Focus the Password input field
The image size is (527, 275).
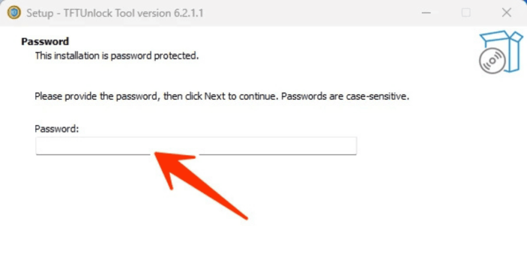(196, 146)
